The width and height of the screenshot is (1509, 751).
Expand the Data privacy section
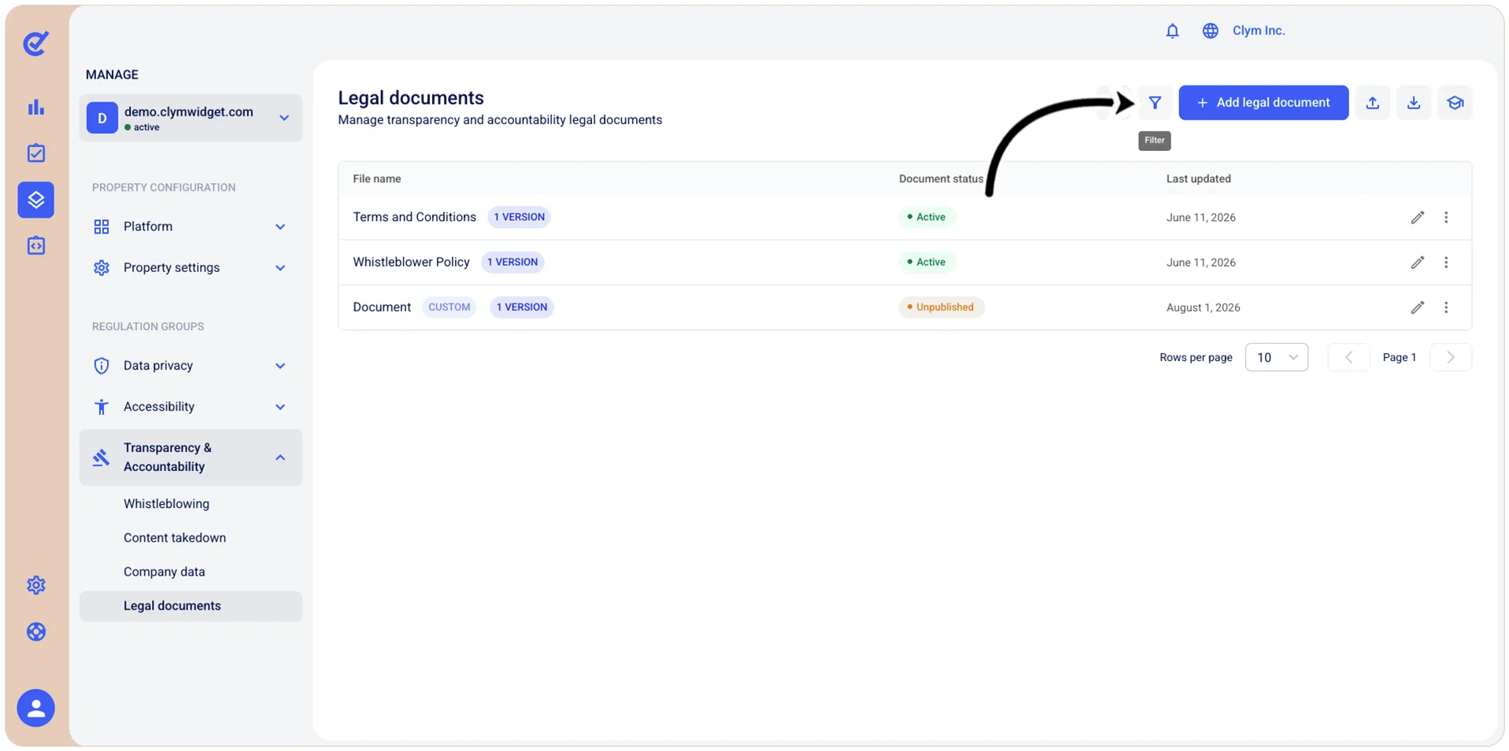190,366
